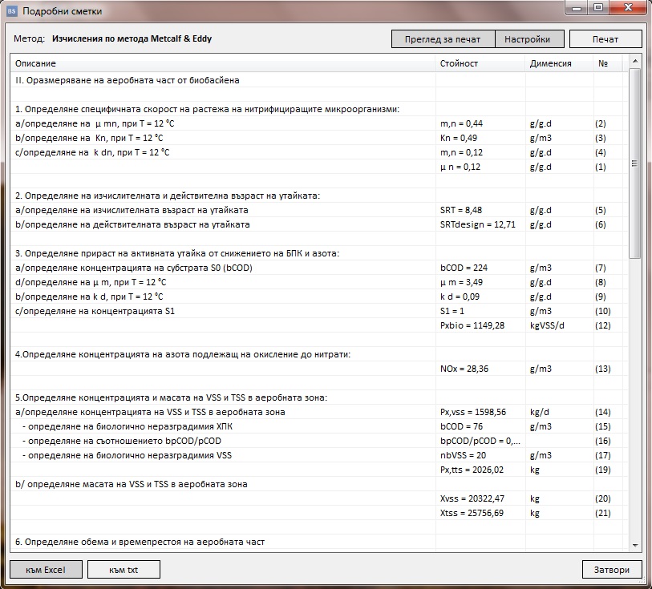Close the window with the red X
Viewport: 652px width, 589px height.
coord(627,8)
